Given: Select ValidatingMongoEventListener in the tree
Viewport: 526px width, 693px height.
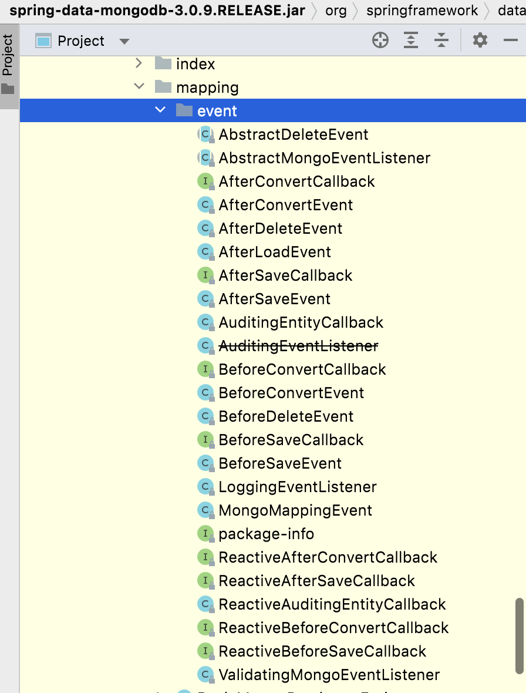Looking at the screenshot, I should 329,674.
